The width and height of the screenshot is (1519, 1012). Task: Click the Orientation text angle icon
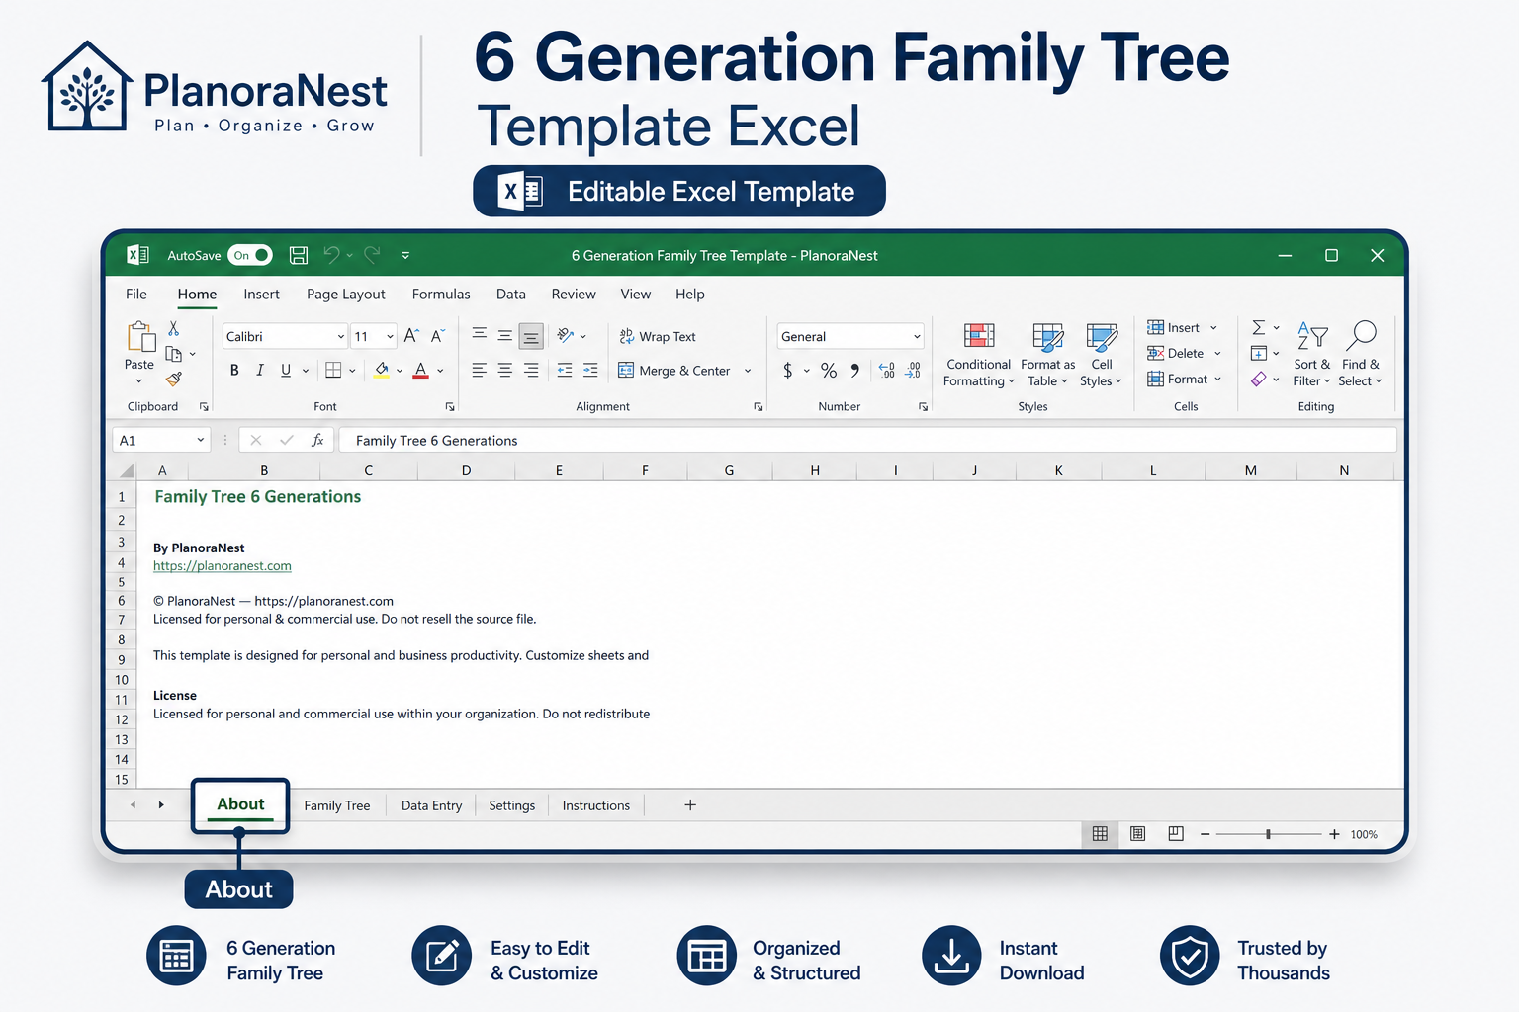pyautogui.click(x=566, y=336)
